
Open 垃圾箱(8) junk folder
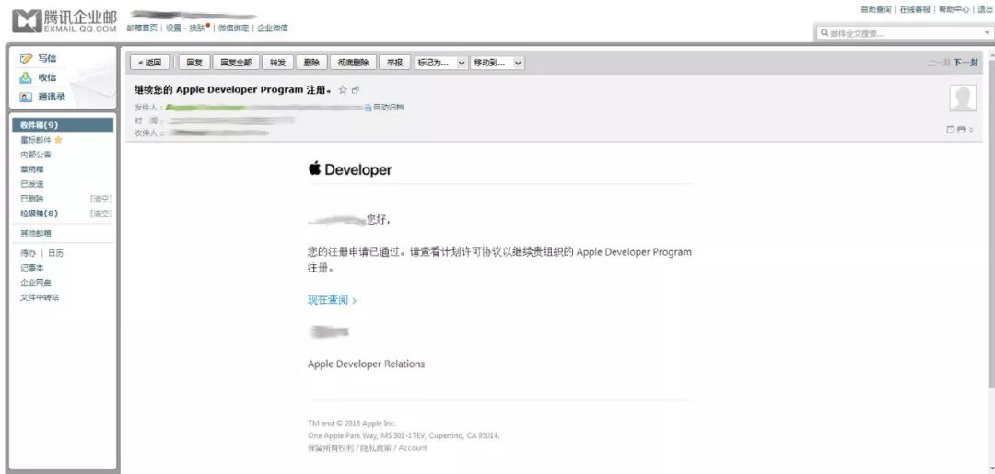click(x=39, y=214)
